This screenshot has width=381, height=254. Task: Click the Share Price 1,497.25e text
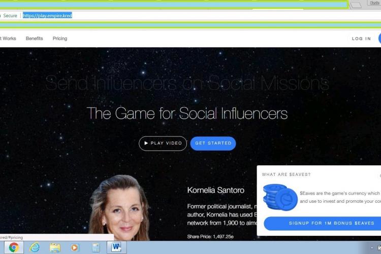(210, 236)
